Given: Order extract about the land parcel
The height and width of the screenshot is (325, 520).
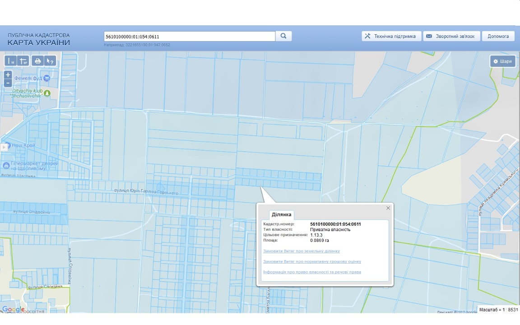Looking at the screenshot, I should tap(302, 251).
